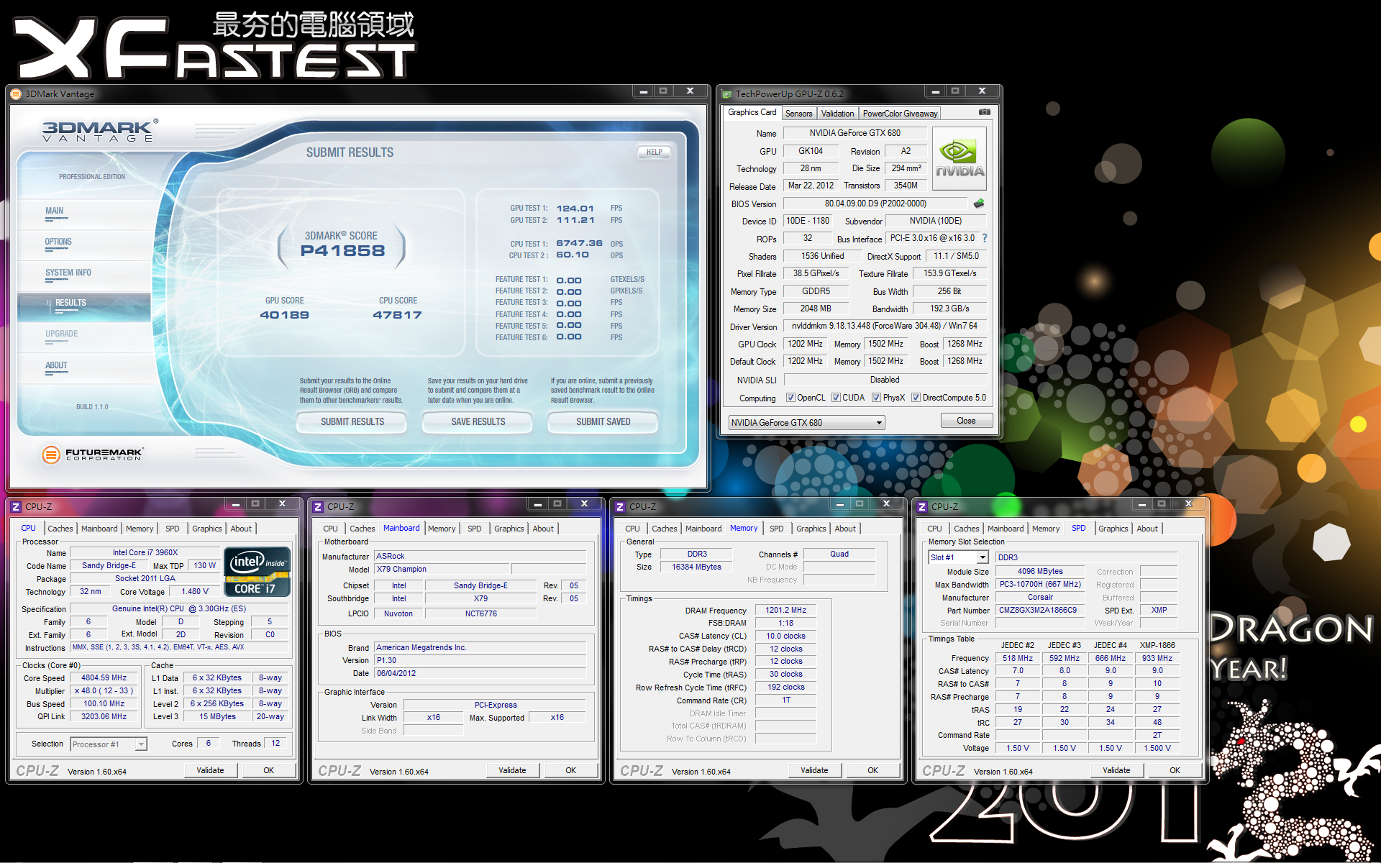1381x863 pixels.
Task: Open MAIN in the 3DMark Vantage sidebar
Action: click(x=54, y=211)
